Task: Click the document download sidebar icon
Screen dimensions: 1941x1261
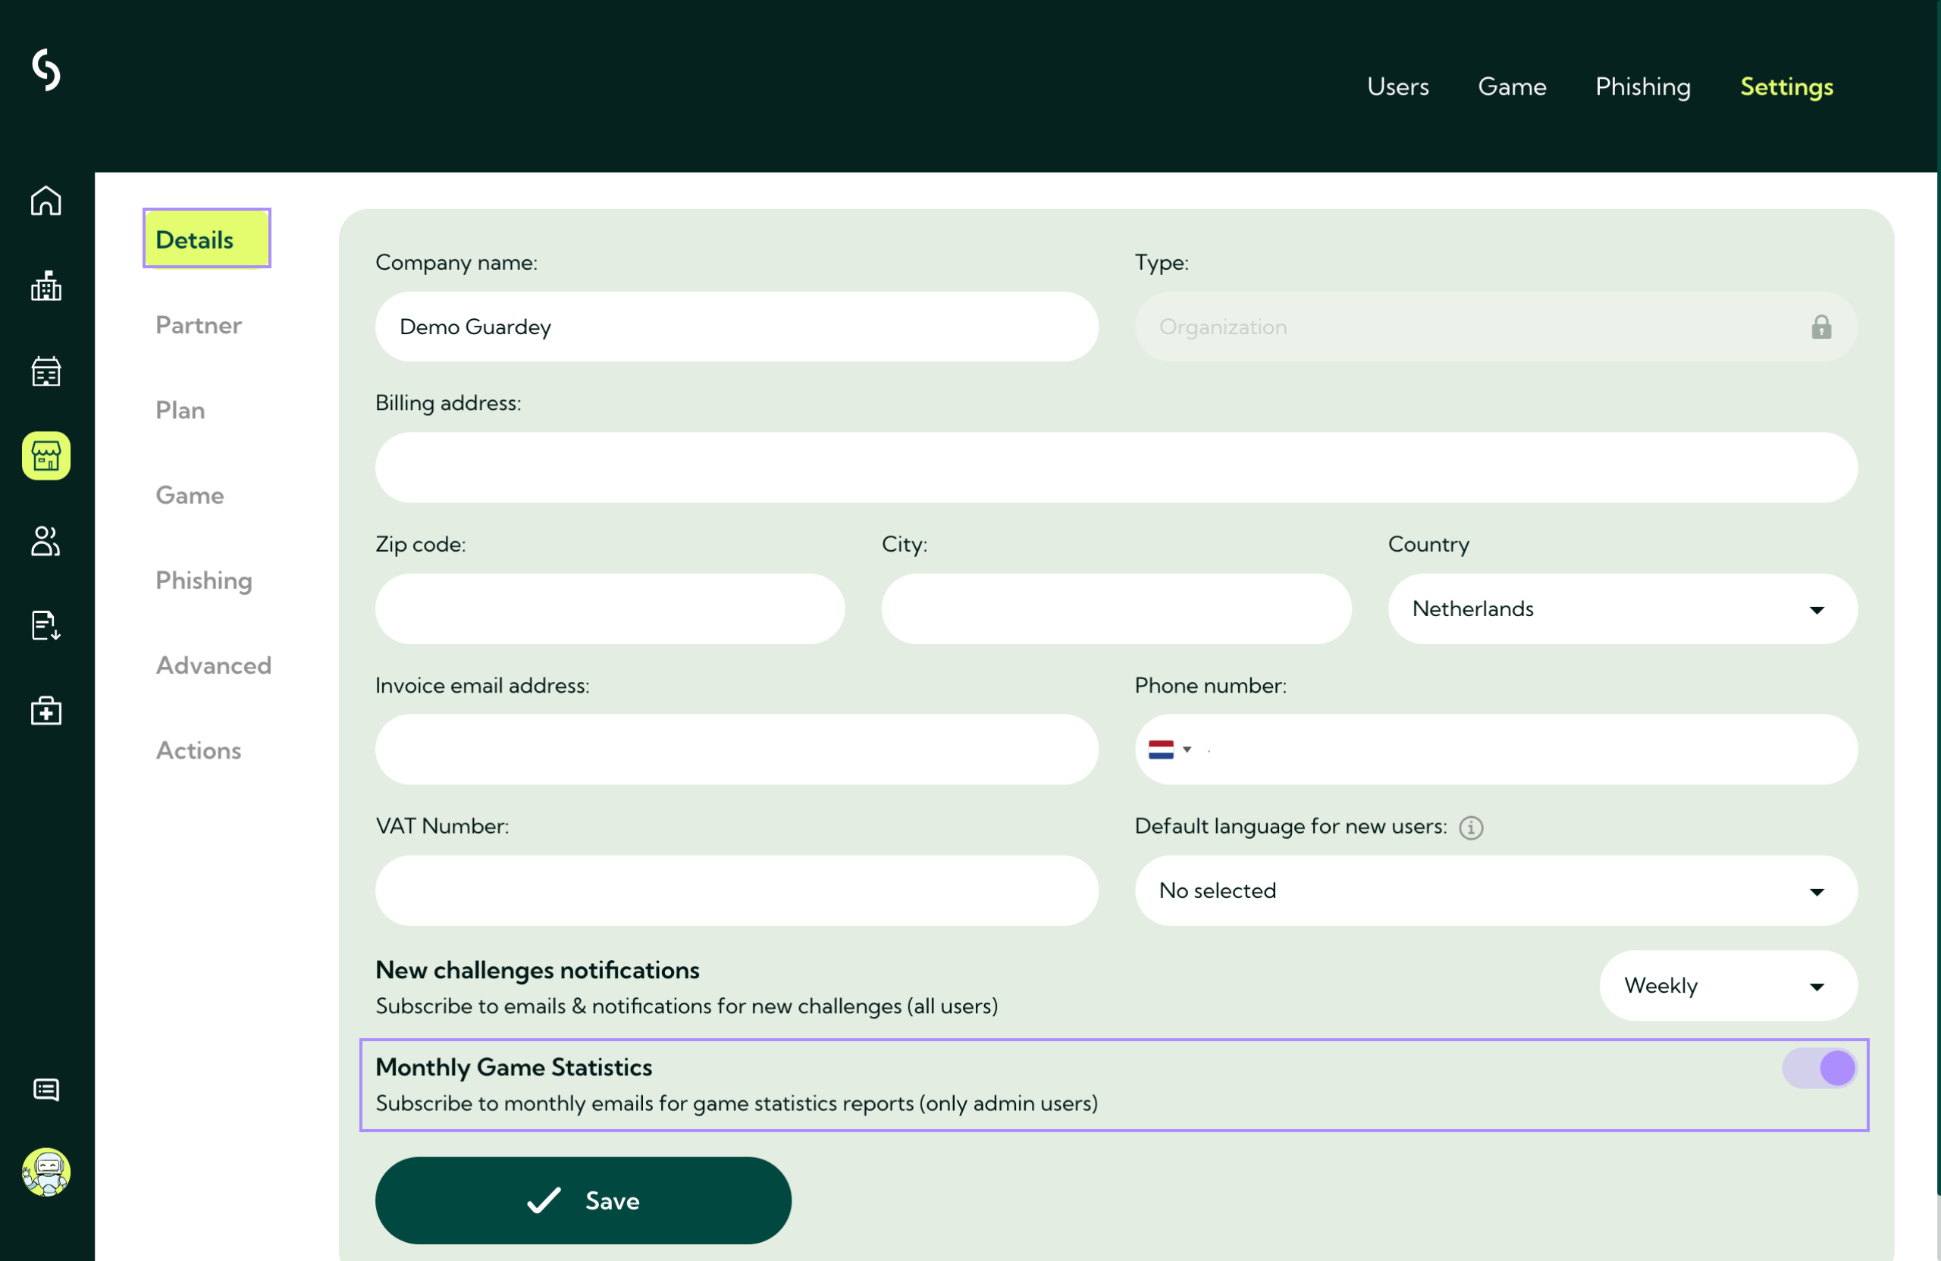Action: (x=45, y=626)
